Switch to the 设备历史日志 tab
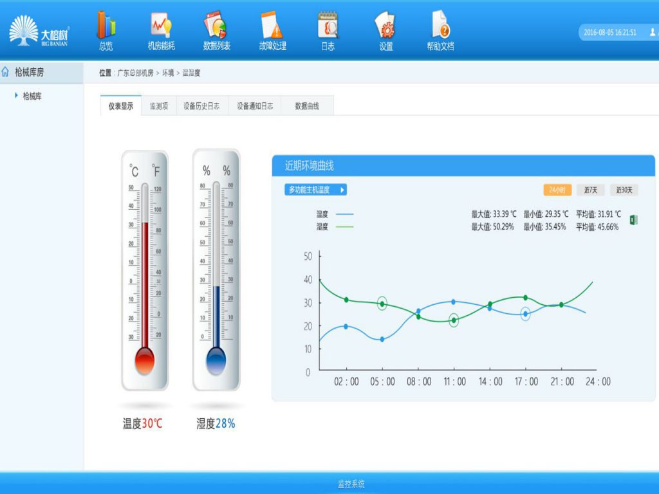The image size is (659, 494). pos(201,106)
